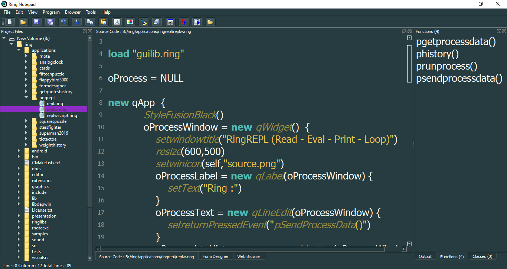Cut selection with the scissors icon
507x269 pixels.
pyautogui.click(x=76, y=22)
